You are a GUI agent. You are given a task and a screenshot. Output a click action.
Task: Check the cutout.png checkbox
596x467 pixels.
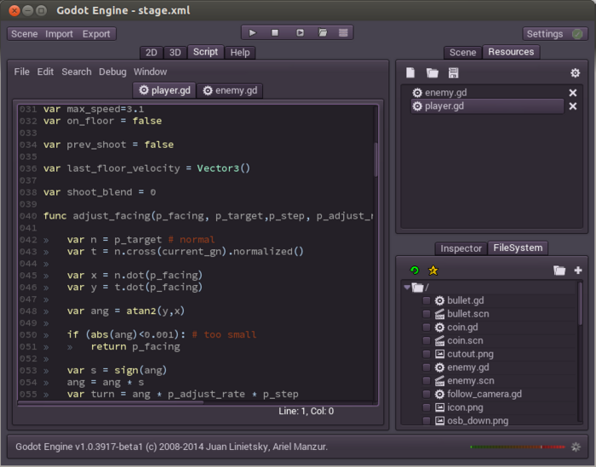click(427, 354)
